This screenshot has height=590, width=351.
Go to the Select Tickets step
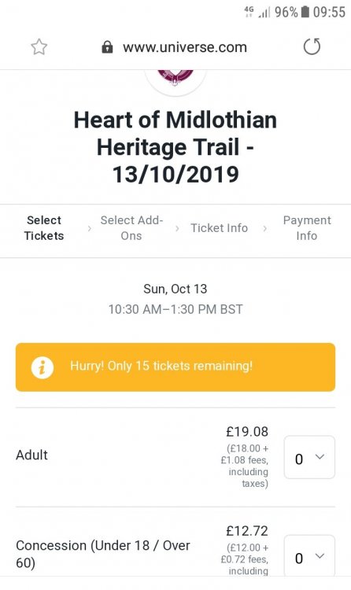[44, 228]
